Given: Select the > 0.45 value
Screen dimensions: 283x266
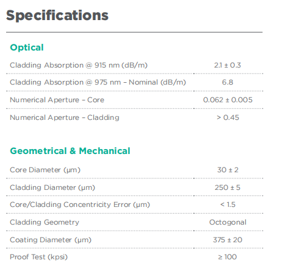Looking at the screenshot, I should click(227, 117).
